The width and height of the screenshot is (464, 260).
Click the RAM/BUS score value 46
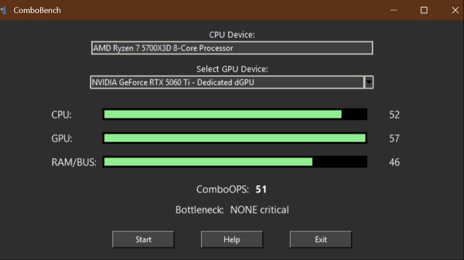[394, 162]
